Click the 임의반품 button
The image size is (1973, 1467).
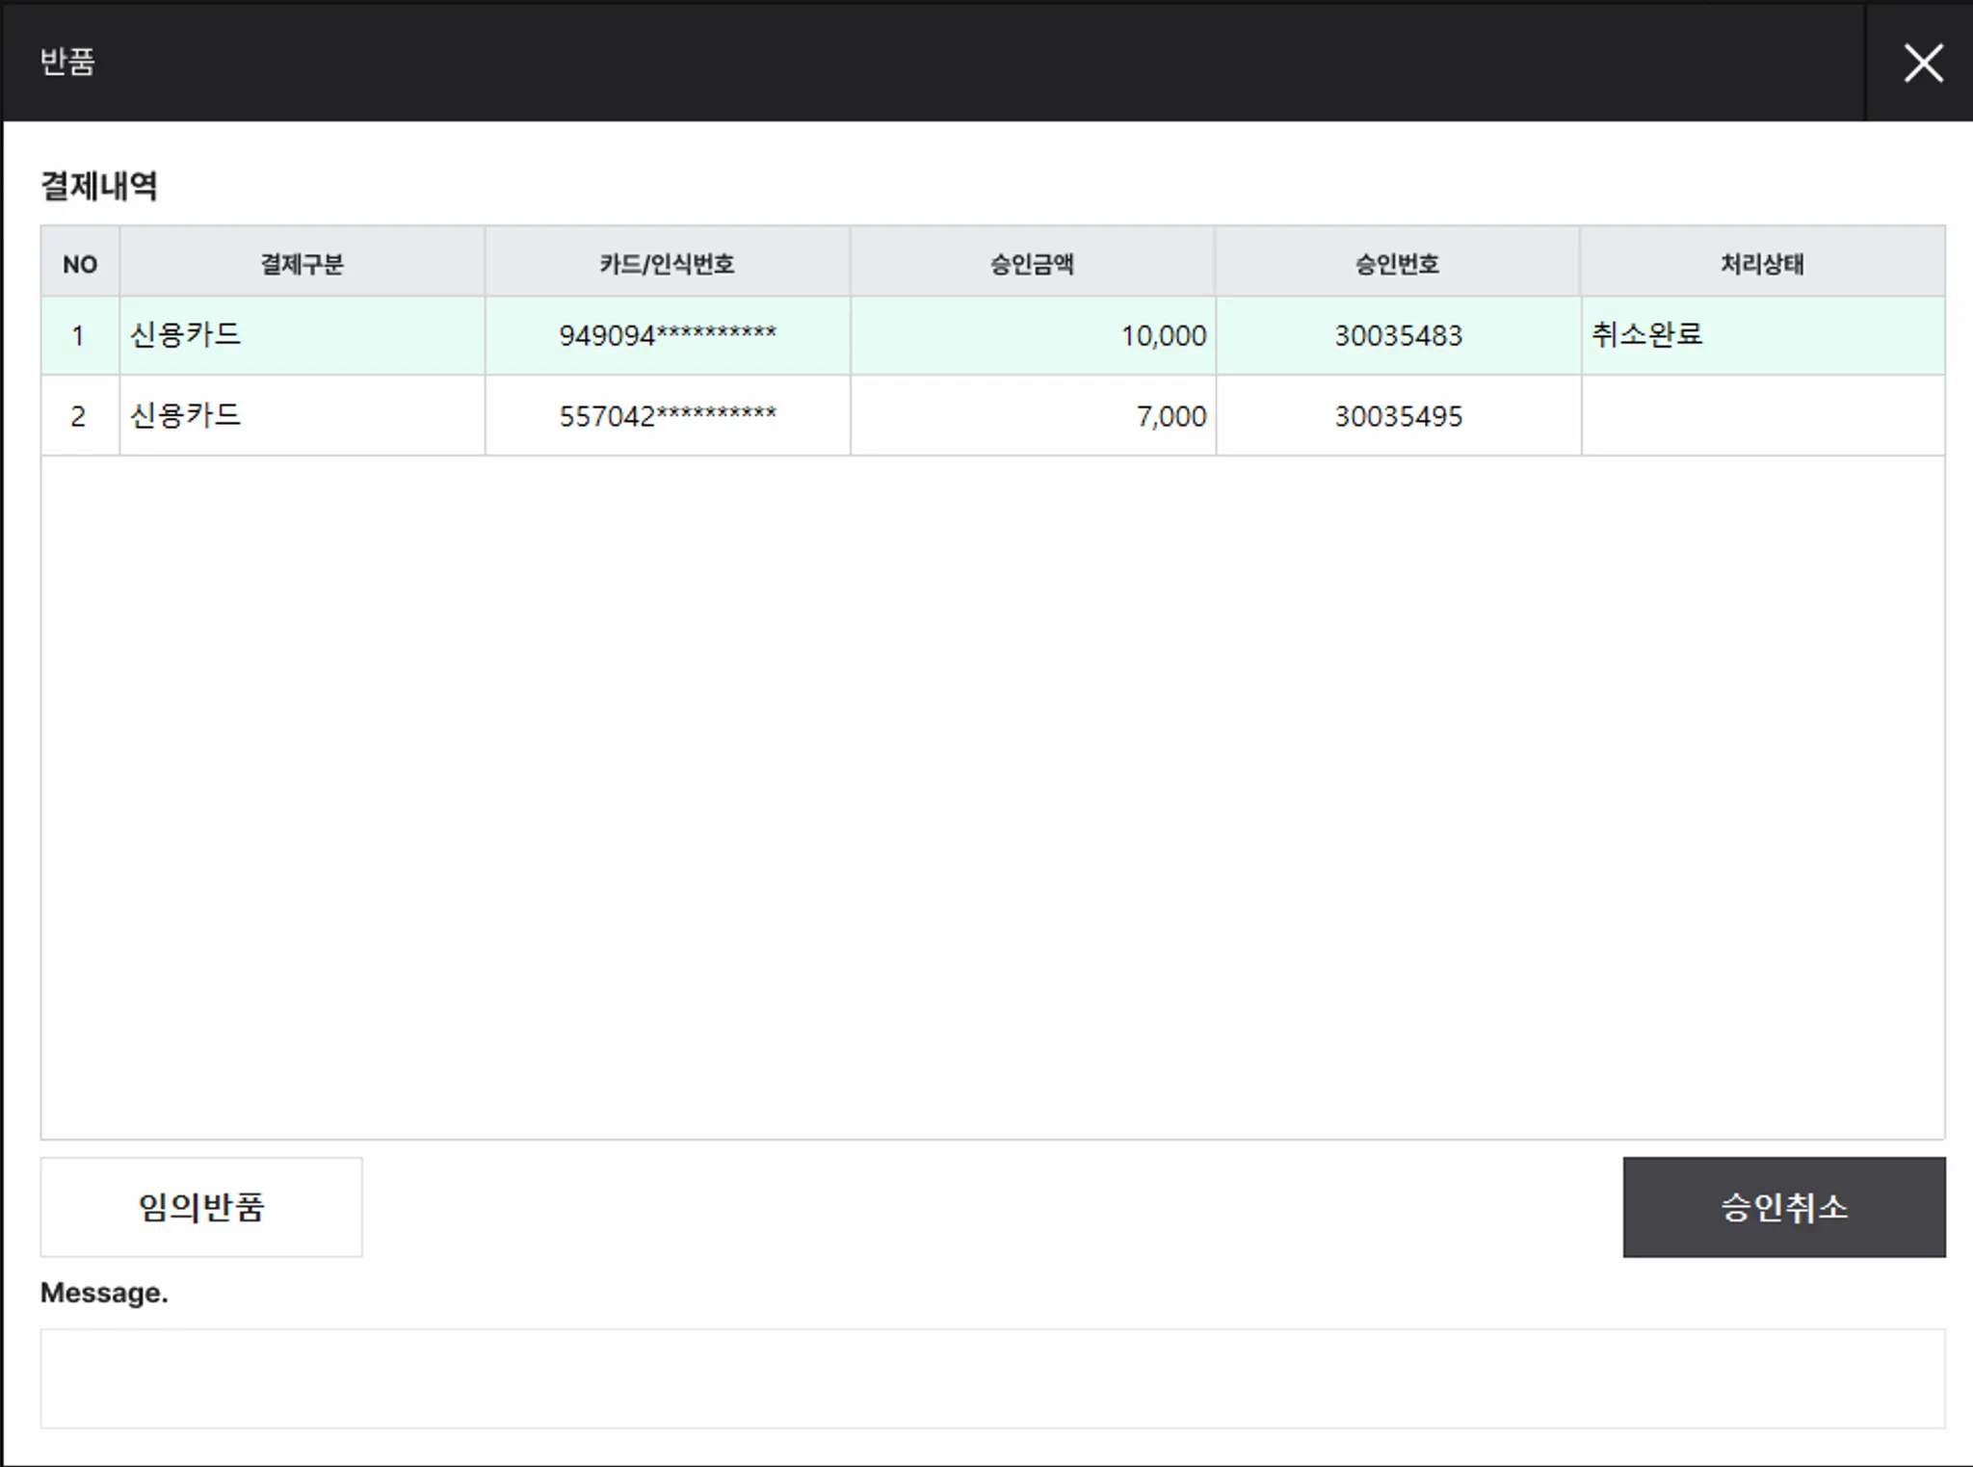pos(201,1207)
